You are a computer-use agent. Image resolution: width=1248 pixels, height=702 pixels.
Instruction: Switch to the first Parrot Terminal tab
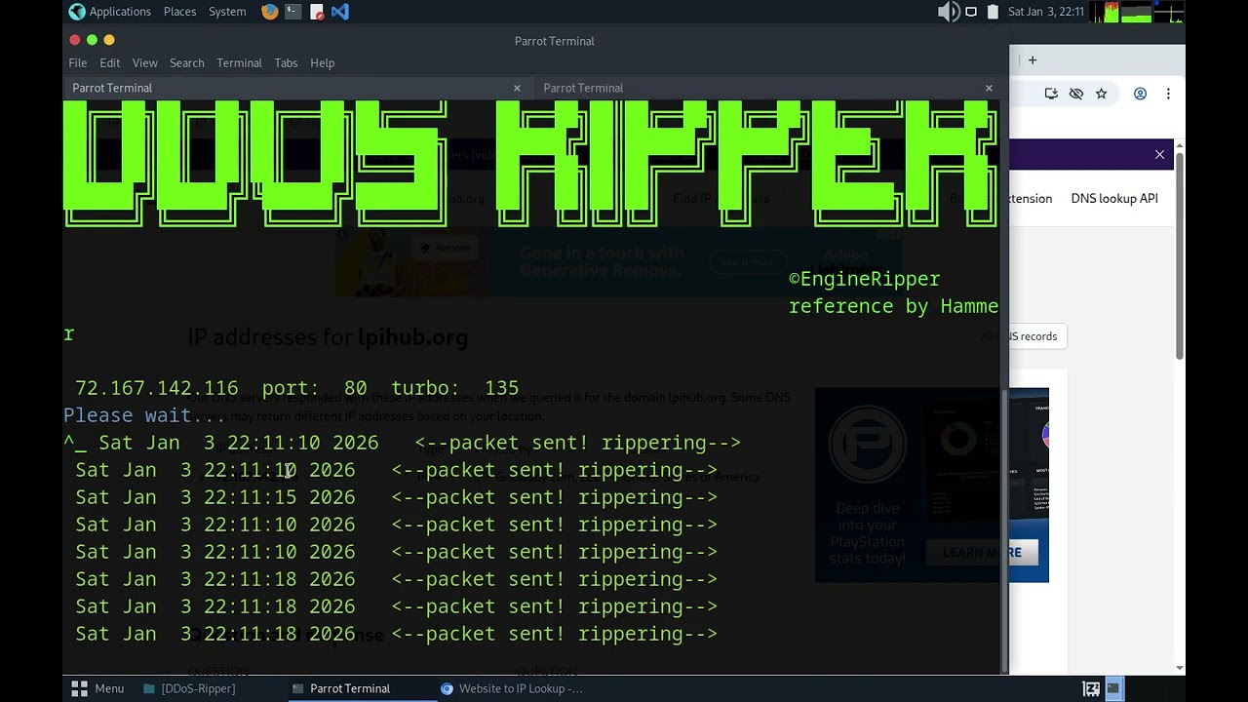pyautogui.click(x=297, y=88)
